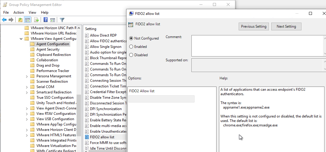
Task: Click the FIDO2 allow list dialog title icon
Action: 131,14
